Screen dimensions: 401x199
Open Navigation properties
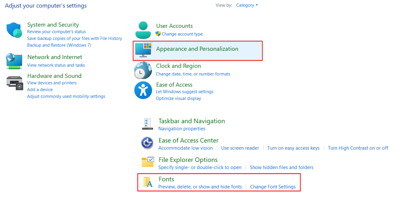(181, 128)
